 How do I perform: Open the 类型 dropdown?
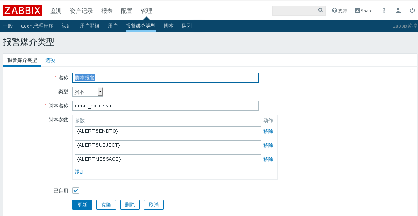[x=88, y=92]
